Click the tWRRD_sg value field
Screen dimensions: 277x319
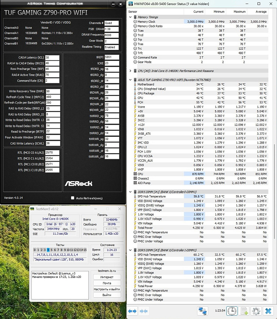[112, 116]
